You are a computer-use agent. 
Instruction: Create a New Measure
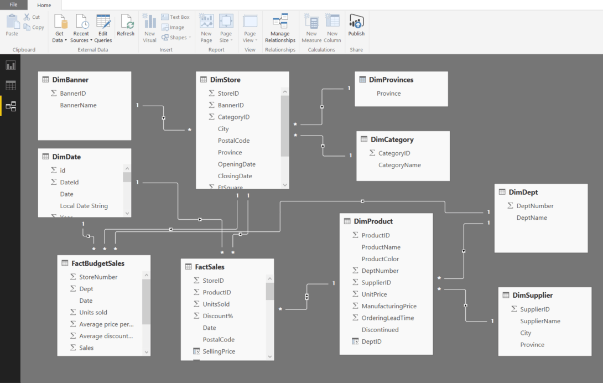[311, 29]
